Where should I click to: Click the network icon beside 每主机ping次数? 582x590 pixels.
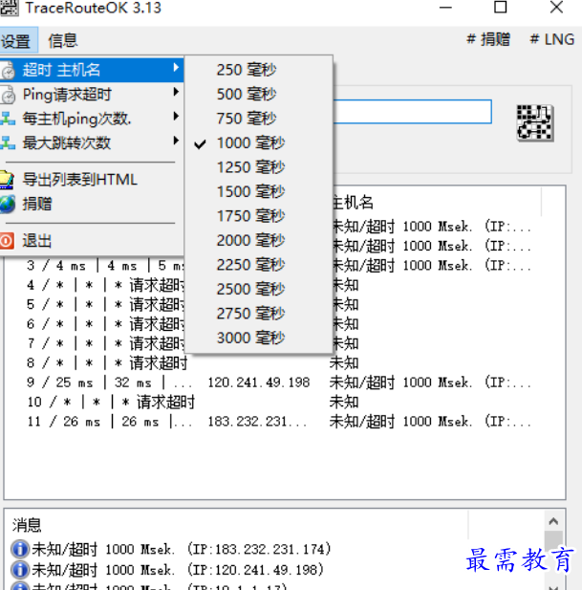(x=8, y=119)
